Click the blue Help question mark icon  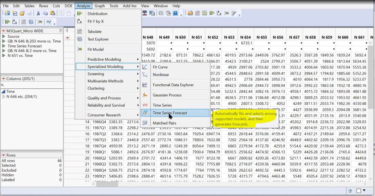click(175, 13)
